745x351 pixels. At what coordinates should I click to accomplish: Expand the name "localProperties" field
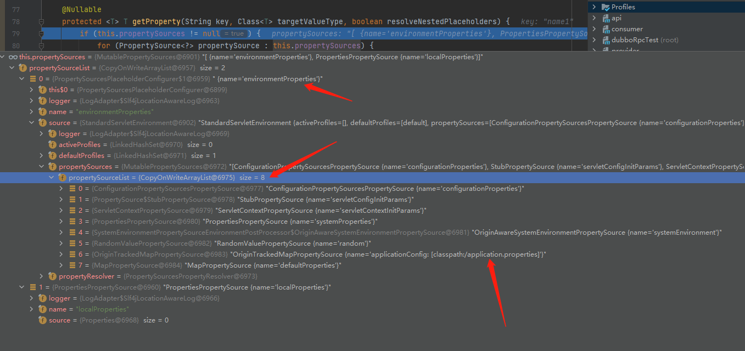32,309
